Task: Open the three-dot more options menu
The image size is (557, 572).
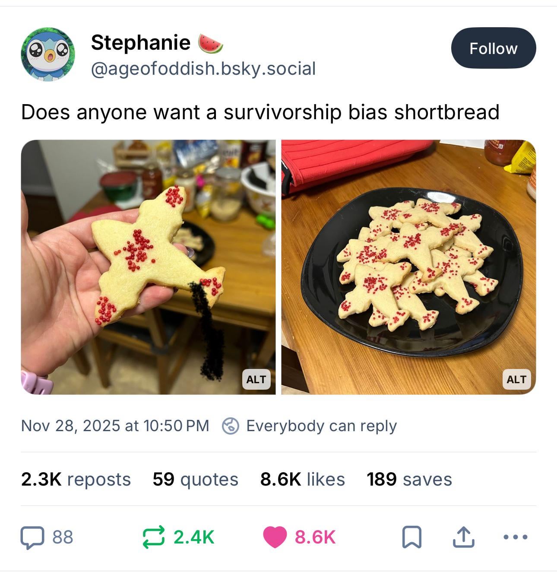Action: pos(516,537)
